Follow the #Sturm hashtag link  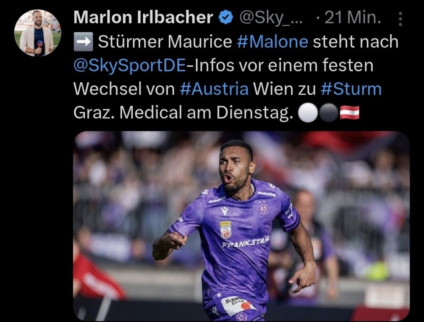[351, 89]
